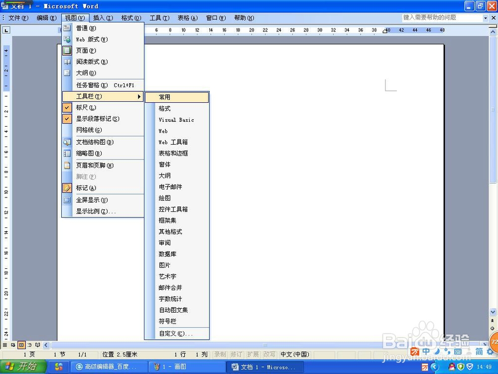Switch to outline view button near status bar

29,345
